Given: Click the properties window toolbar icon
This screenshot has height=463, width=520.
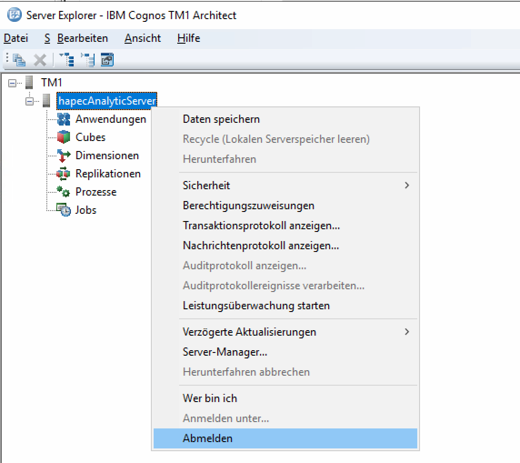Looking at the screenshot, I should [x=107, y=60].
